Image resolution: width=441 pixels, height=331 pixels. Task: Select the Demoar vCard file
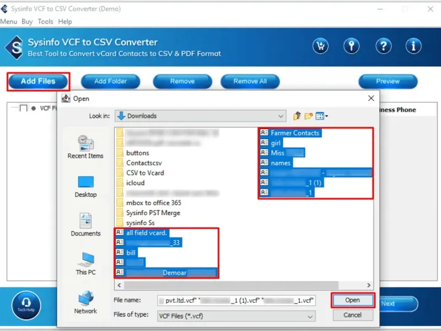[166, 273]
